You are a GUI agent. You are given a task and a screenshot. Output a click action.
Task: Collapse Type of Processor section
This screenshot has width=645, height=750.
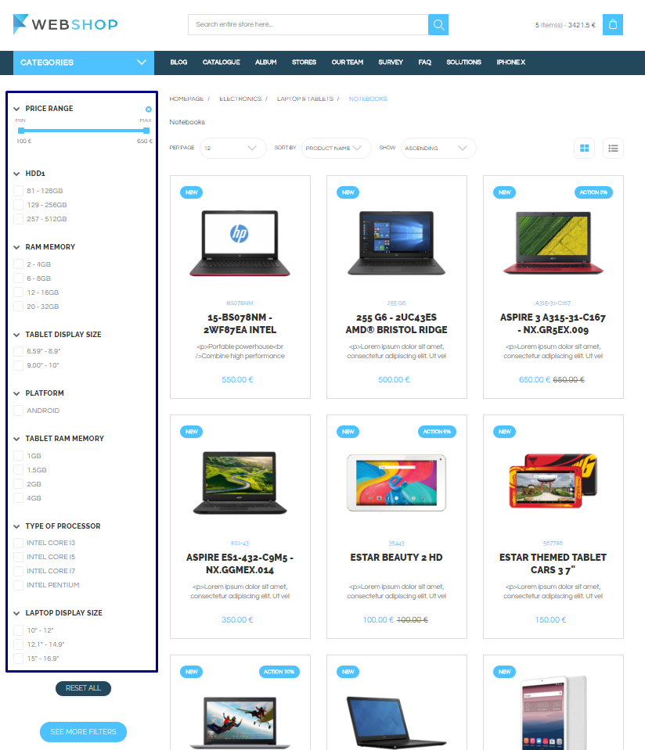pyautogui.click(x=16, y=526)
